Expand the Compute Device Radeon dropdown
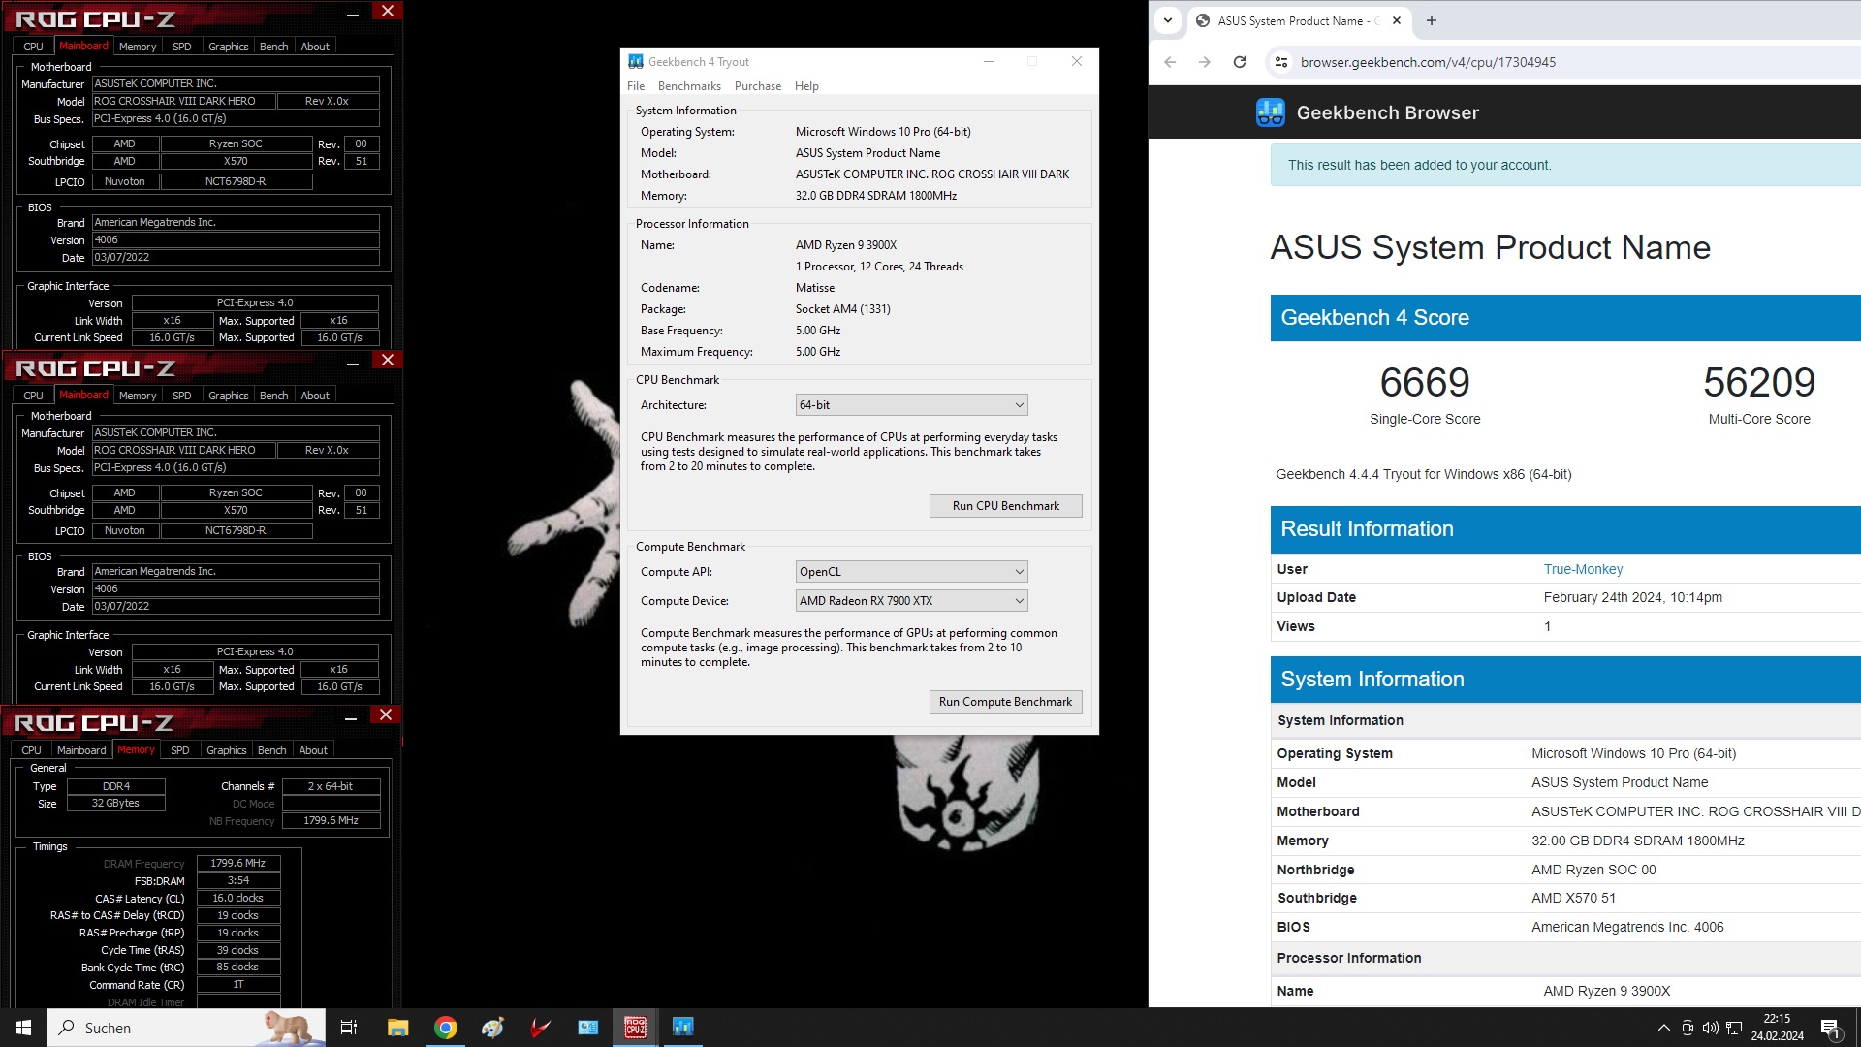 coord(911,601)
